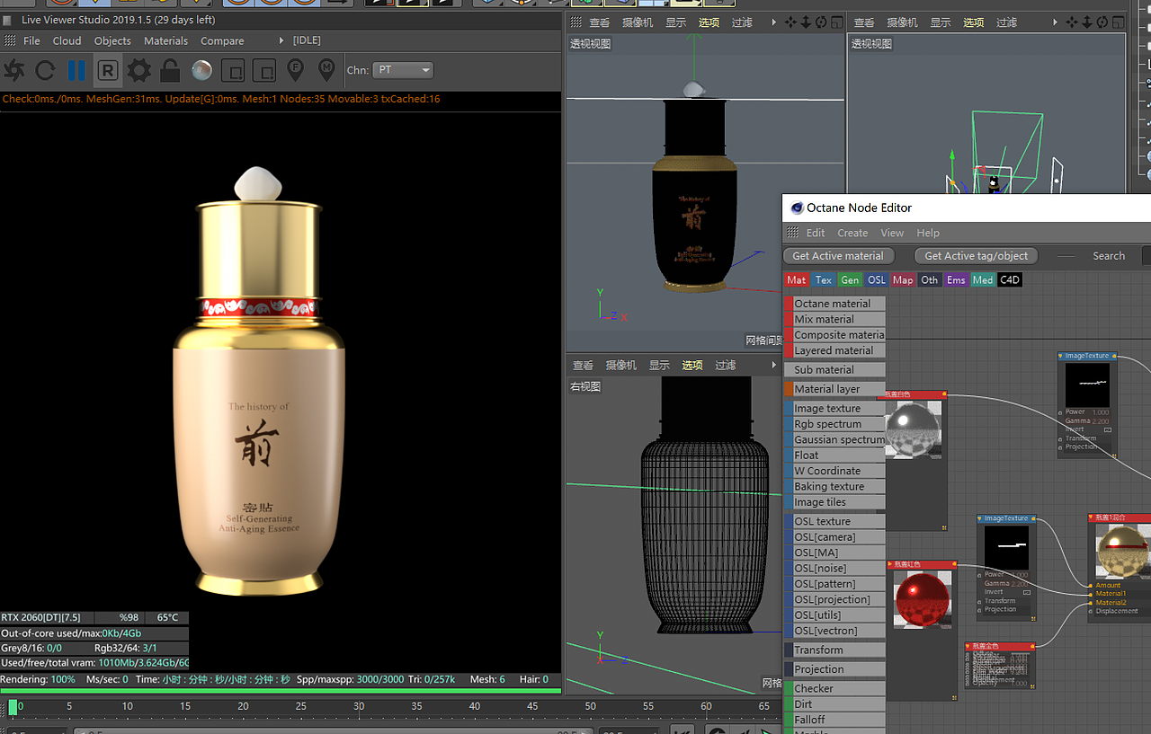Collapse the lower ImageTexture node
Viewport: 1151px width, 734px height.
[x=980, y=518]
